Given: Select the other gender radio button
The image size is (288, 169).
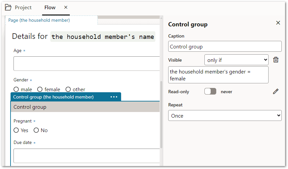Looking at the screenshot, I should pos(68,89).
